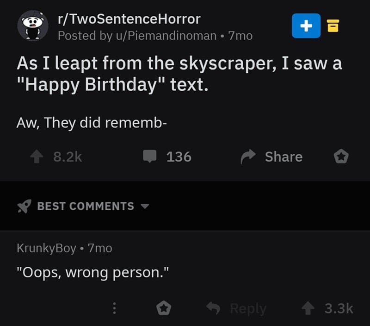Open r/TwoSentenceHorror subreddit link
Viewport: 370px width, 326px height.
[x=129, y=19]
